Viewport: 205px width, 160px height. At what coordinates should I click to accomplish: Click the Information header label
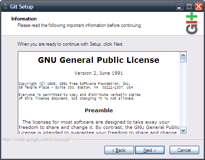point(24,19)
